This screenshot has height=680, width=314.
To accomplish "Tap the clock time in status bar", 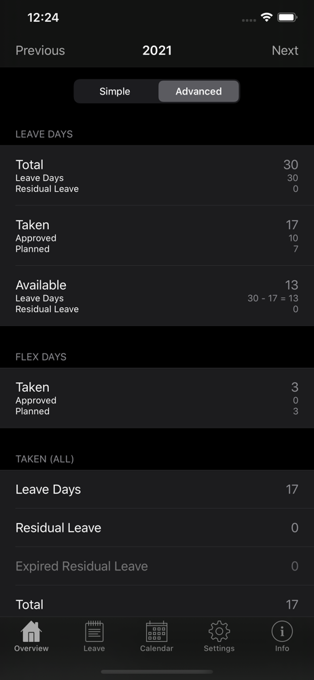I will [43, 18].
